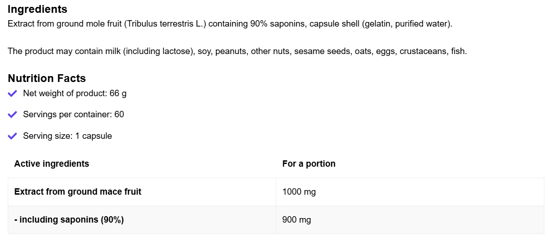This screenshot has width=548, height=240.
Task: Click the 900 mg value cell
Action: tap(296, 220)
